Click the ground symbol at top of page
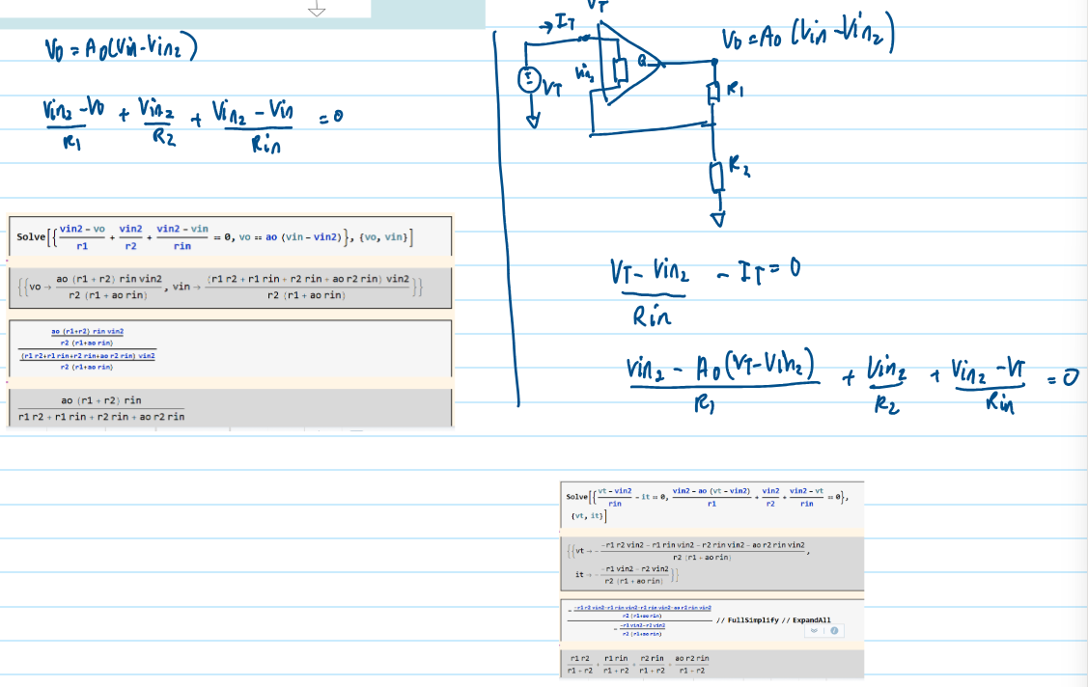Screen dimensions: 1088x687 (x=318, y=10)
